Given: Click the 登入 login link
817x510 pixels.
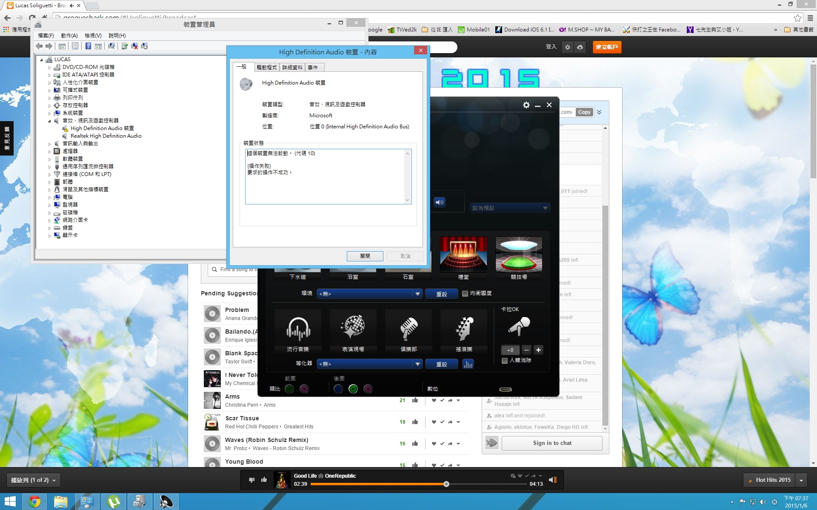Looking at the screenshot, I should [x=551, y=47].
